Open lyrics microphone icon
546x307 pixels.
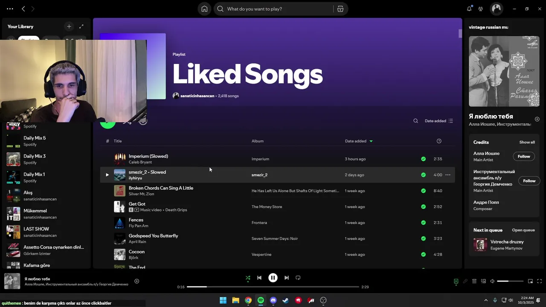(x=465, y=281)
